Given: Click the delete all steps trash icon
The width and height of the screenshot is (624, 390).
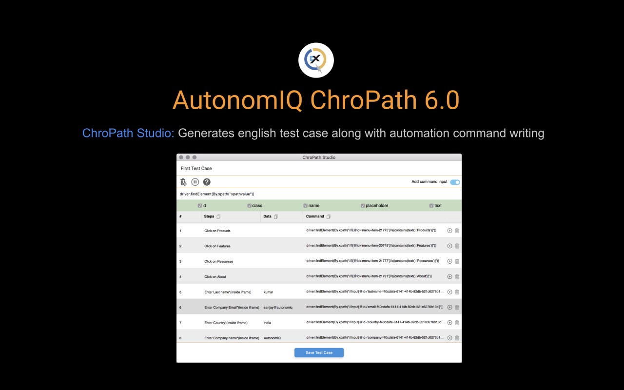Looking at the screenshot, I should [x=183, y=182].
